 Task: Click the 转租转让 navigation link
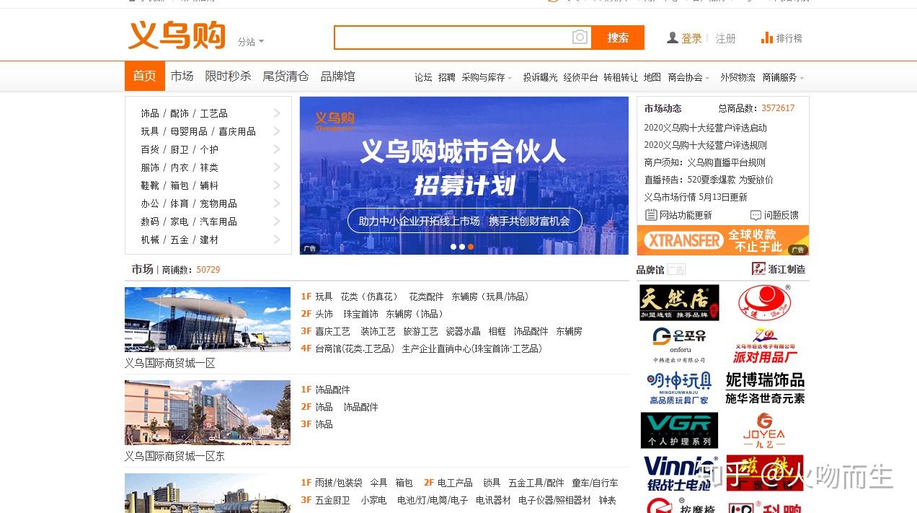click(x=621, y=77)
